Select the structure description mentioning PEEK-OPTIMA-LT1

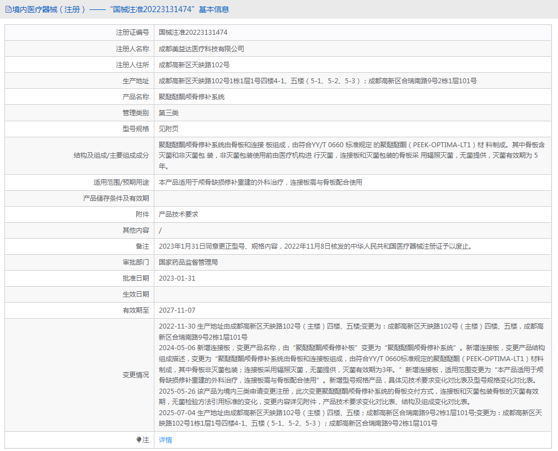352,155
